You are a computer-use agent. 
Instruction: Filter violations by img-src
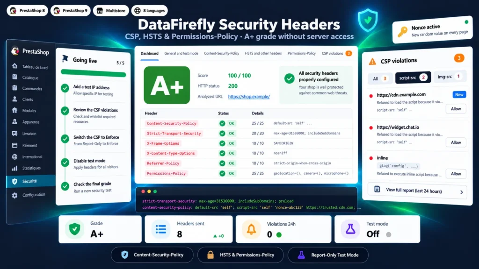tap(450, 77)
